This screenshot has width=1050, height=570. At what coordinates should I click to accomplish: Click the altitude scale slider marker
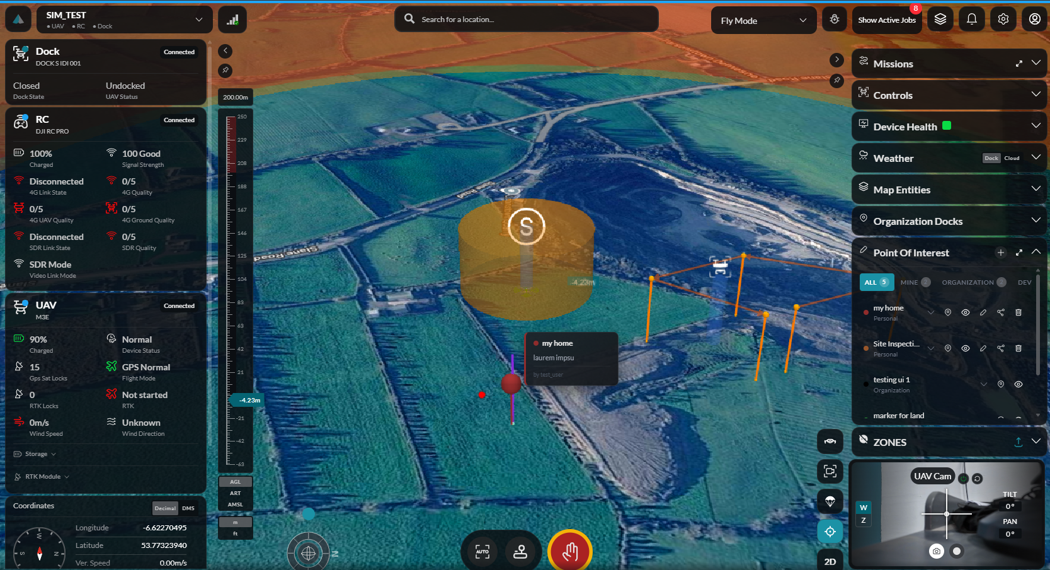[x=247, y=400]
